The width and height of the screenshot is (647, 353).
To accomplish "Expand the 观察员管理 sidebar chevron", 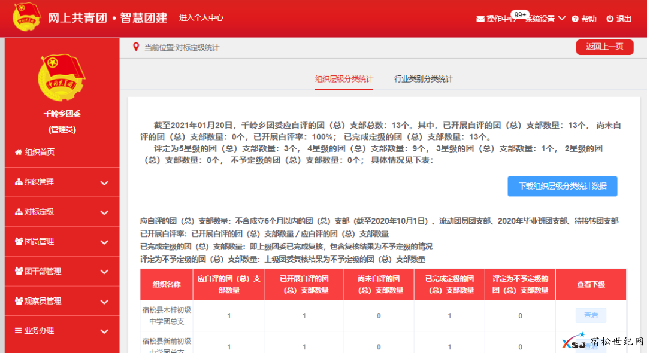I will point(104,302).
